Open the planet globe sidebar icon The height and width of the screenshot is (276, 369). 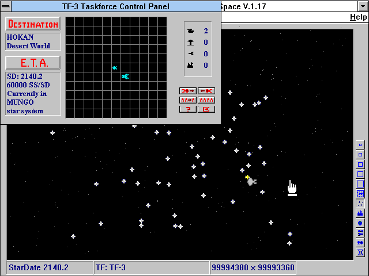[360, 223]
